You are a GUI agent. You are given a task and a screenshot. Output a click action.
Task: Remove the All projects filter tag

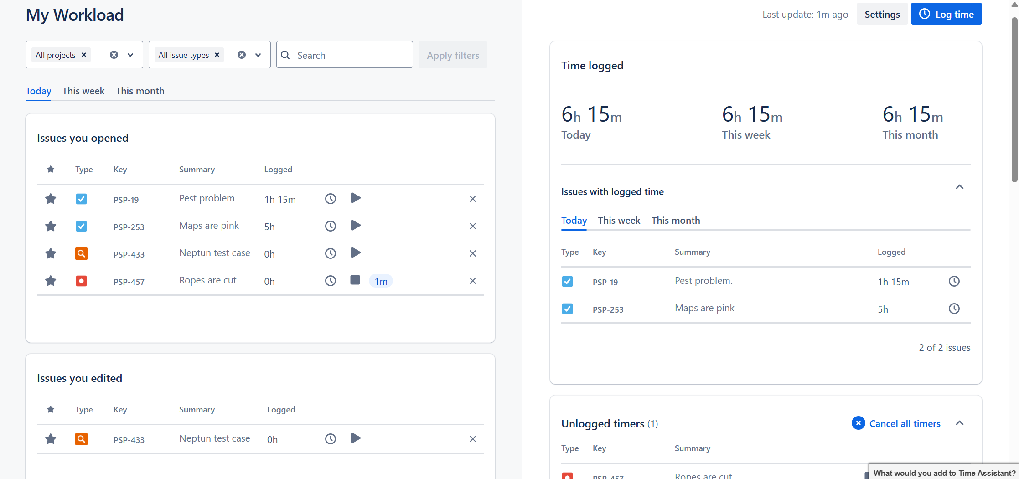point(84,55)
